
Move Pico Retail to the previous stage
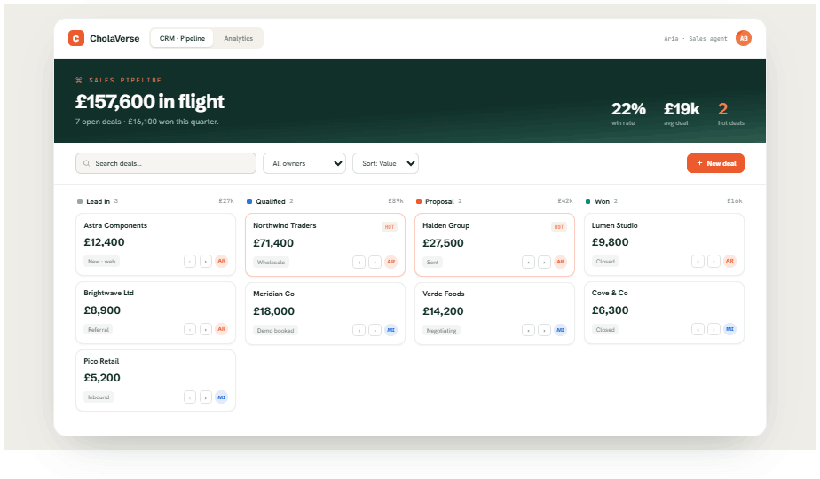[x=190, y=397]
